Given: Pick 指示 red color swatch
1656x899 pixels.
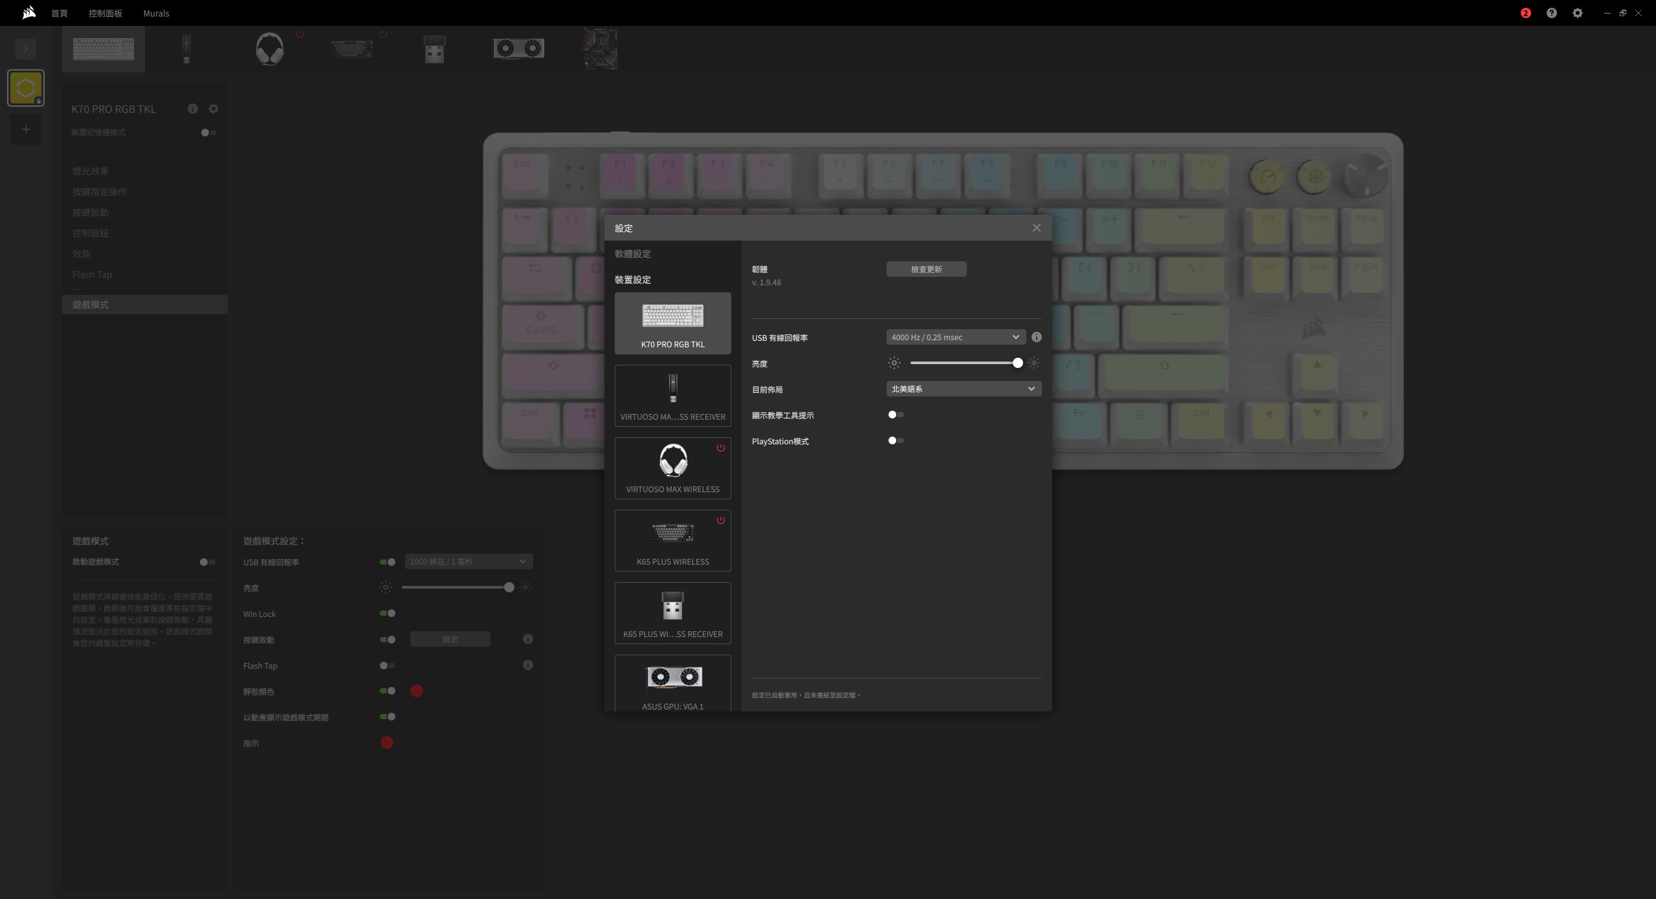Looking at the screenshot, I should click(387, 742).
